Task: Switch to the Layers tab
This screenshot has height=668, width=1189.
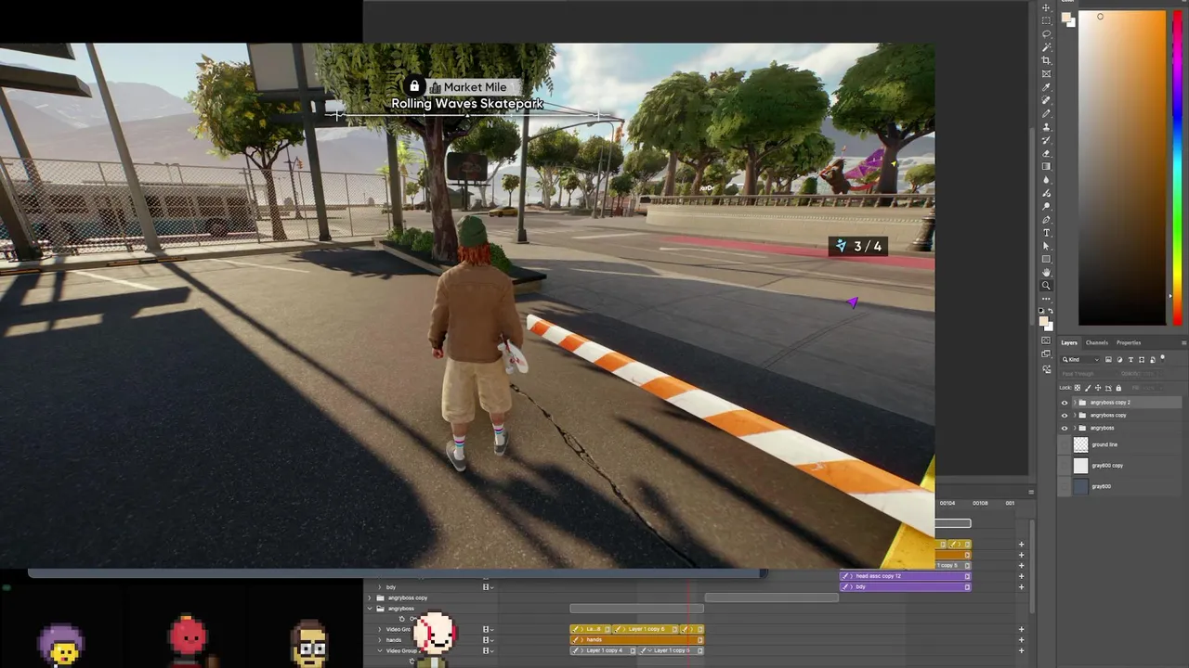Action: pos(1069,343)
